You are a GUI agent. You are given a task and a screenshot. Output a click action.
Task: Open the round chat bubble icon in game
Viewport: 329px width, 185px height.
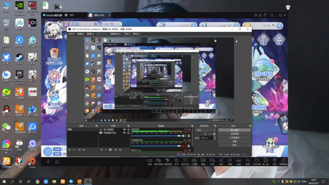tap(48, 151)
